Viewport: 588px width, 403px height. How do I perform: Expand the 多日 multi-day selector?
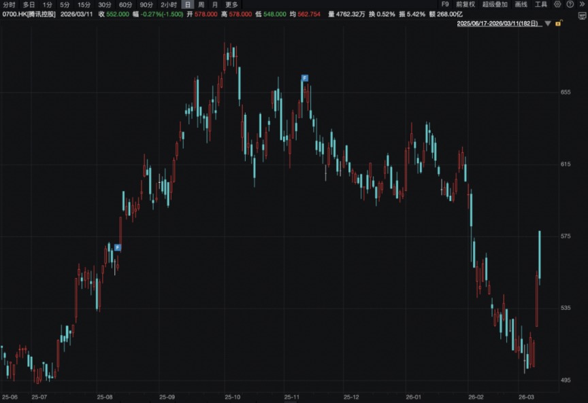pyautogui.click(x=27, y=4)
